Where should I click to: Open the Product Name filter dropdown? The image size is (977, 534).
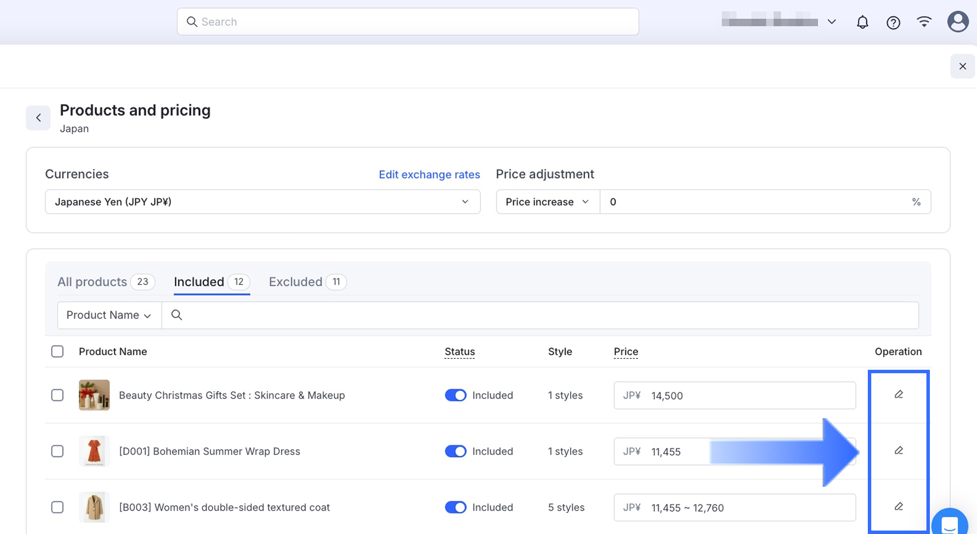[x=109, y=315]
